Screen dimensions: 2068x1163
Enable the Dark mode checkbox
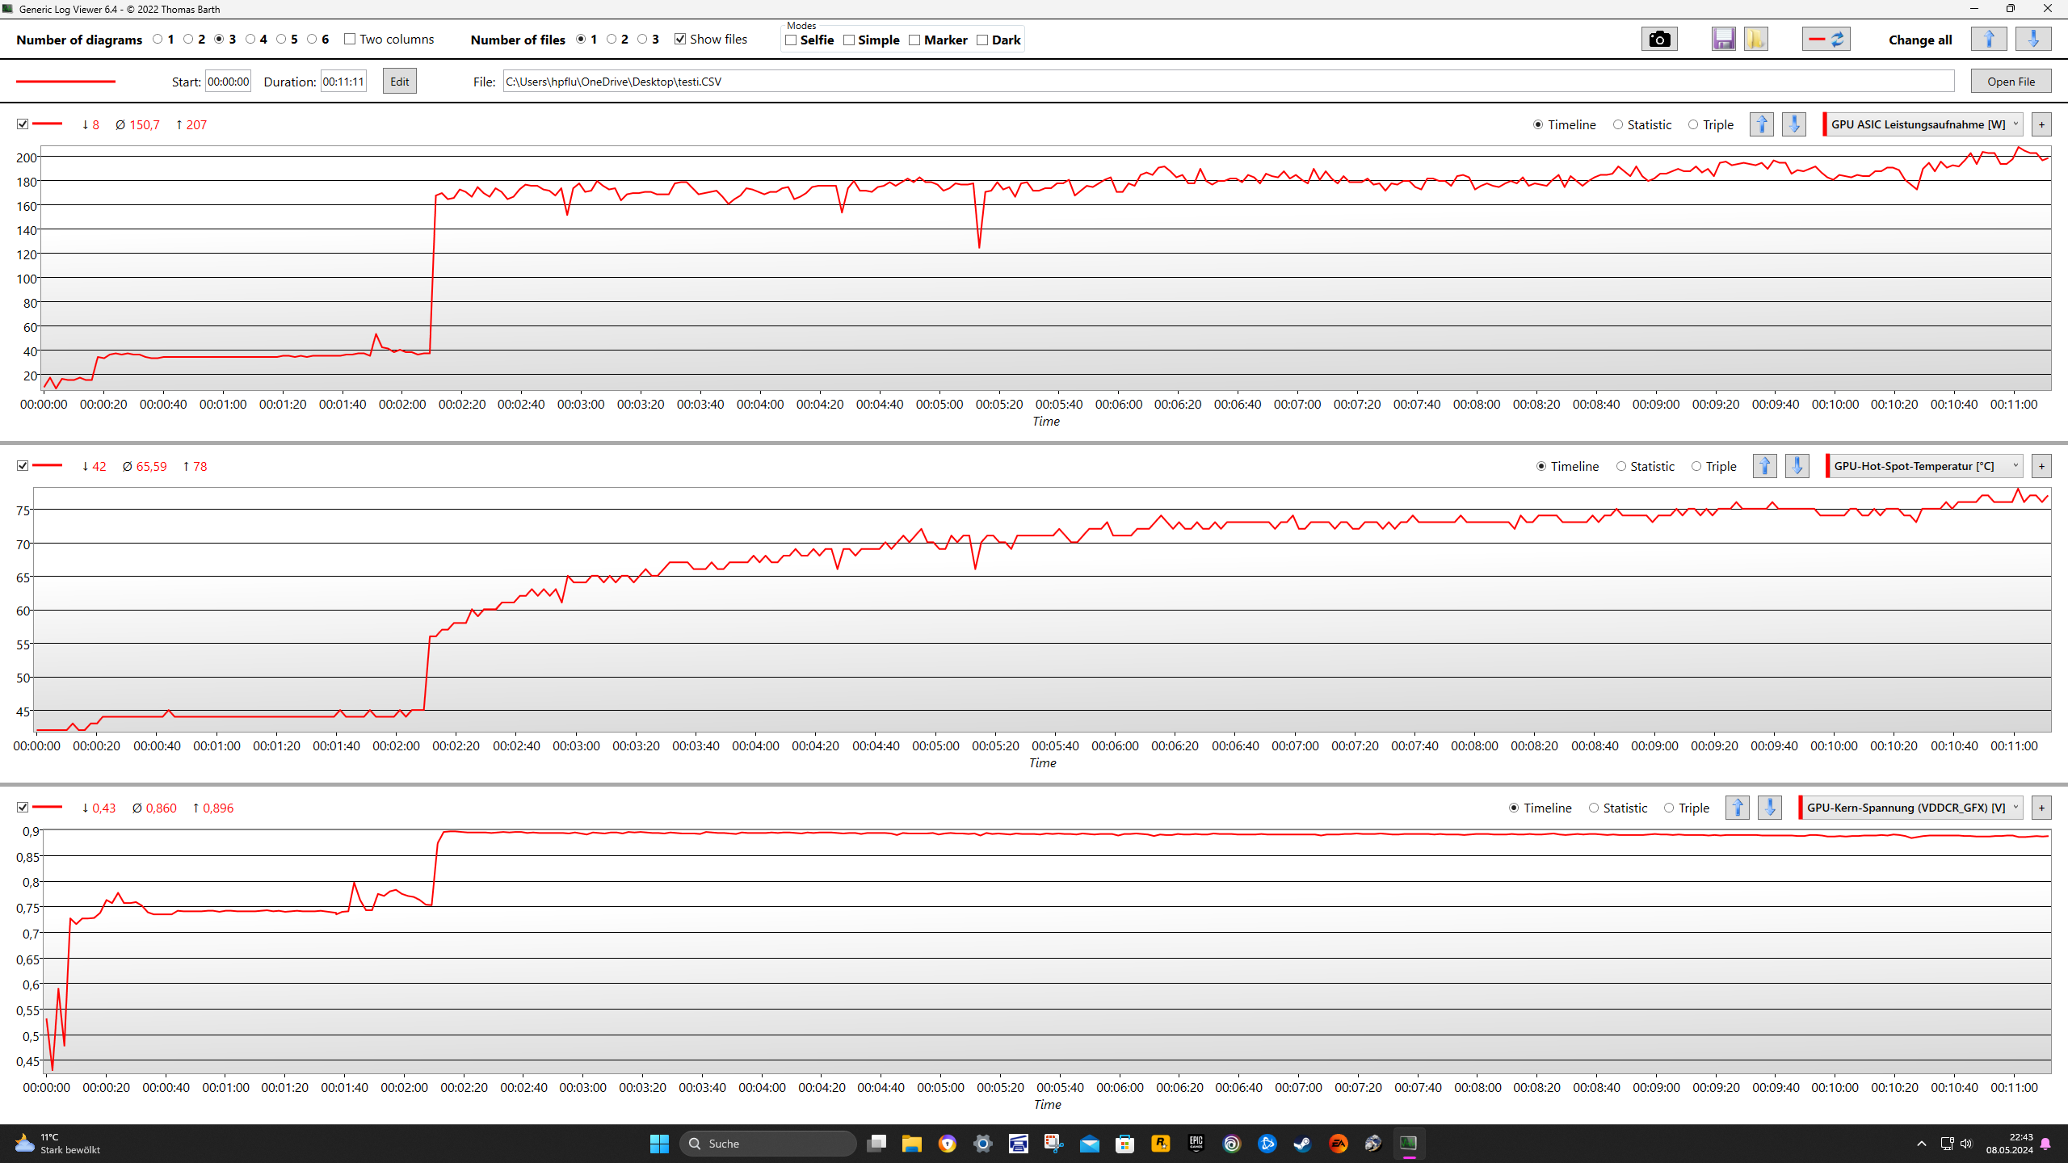coord(982,40)
